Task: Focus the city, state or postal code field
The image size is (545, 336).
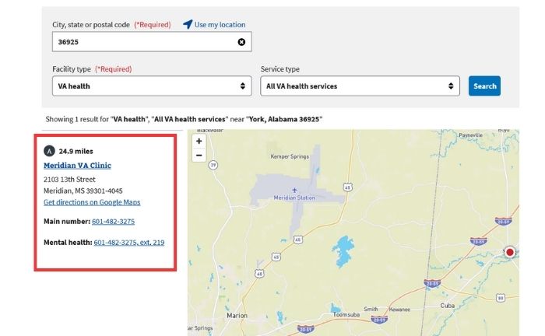Action: coord(144,41)
